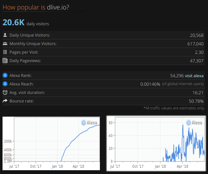Click the Daily Pageviews newspaper icon
This screenshot has width=208, height=174.
click(x=5, y=61)
